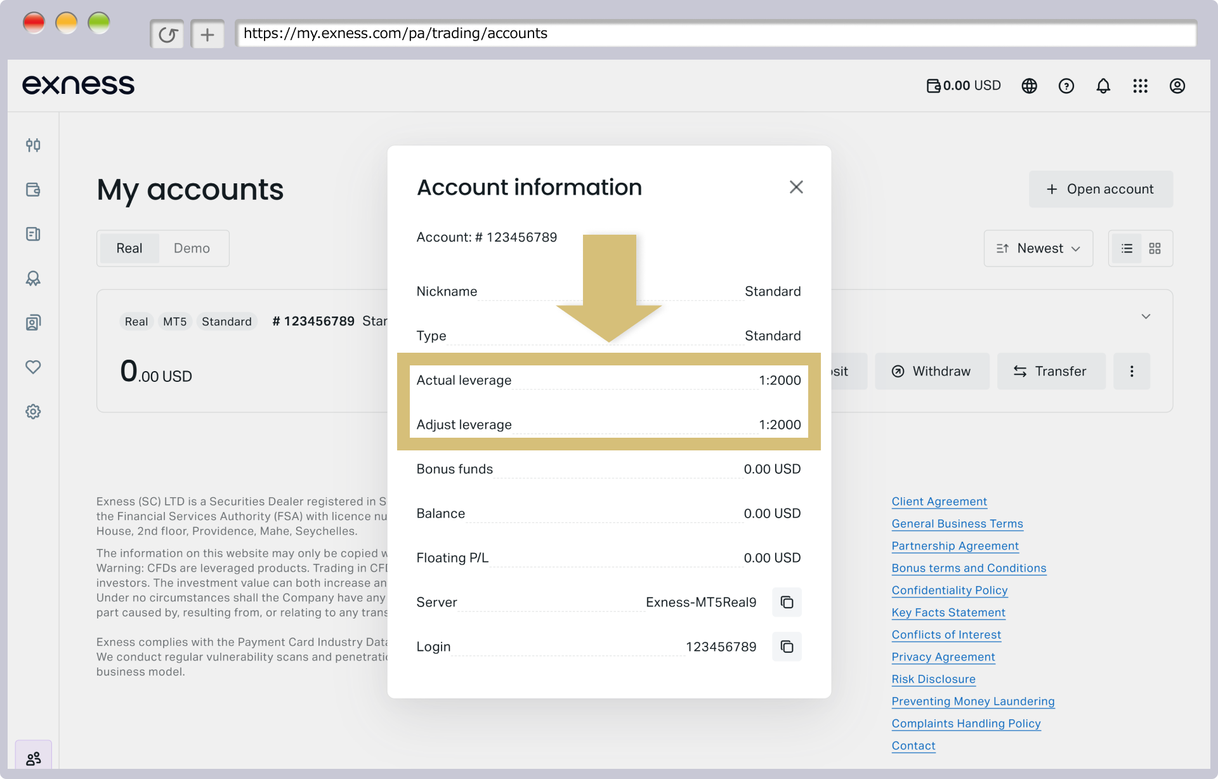
Task: Click the browser address bar
Action: point(716,34)
